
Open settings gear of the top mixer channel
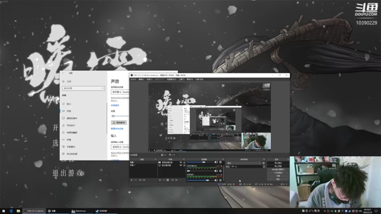click(x=221, y=162)
